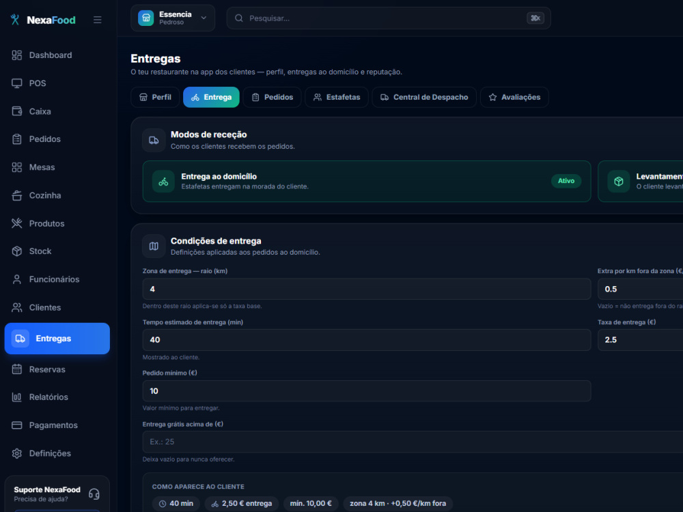Open Caixa from the sidebar

click(57, 111)
